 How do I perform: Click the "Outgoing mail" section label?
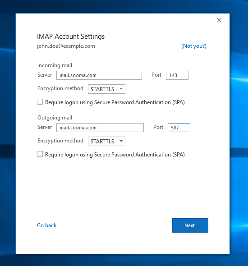(x=55, y=118)
